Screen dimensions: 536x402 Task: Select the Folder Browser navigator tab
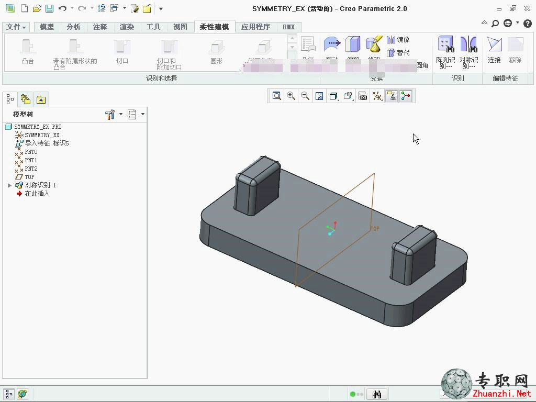(26, 99)
